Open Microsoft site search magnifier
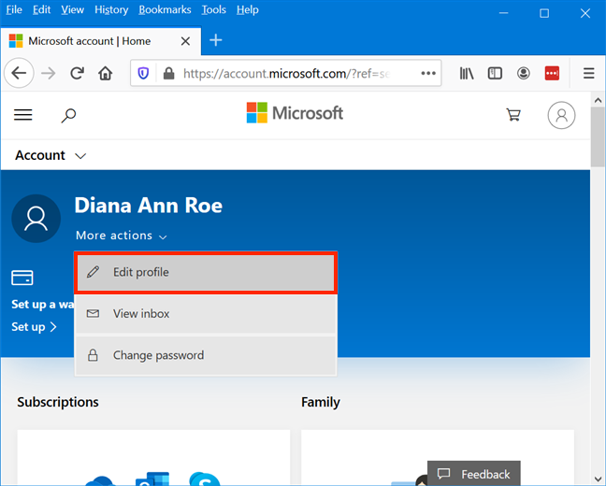The width and height of the screenshot is (606, 486). coord(68,115)
